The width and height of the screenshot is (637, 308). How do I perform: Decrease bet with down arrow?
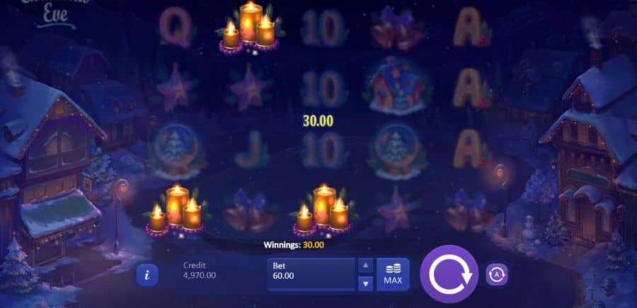coord(366,283)
